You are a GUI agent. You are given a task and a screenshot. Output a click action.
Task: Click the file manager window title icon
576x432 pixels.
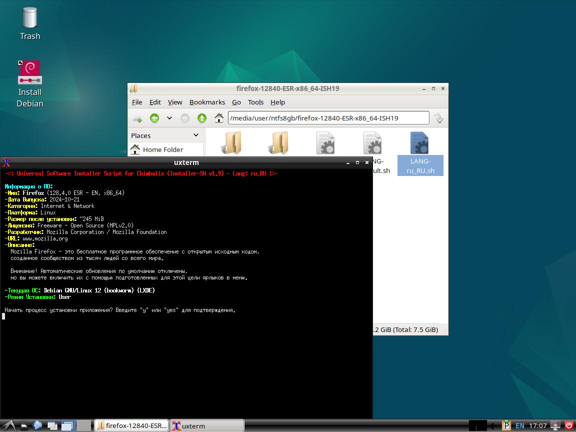pyautogui.click(x=133, y=88)
